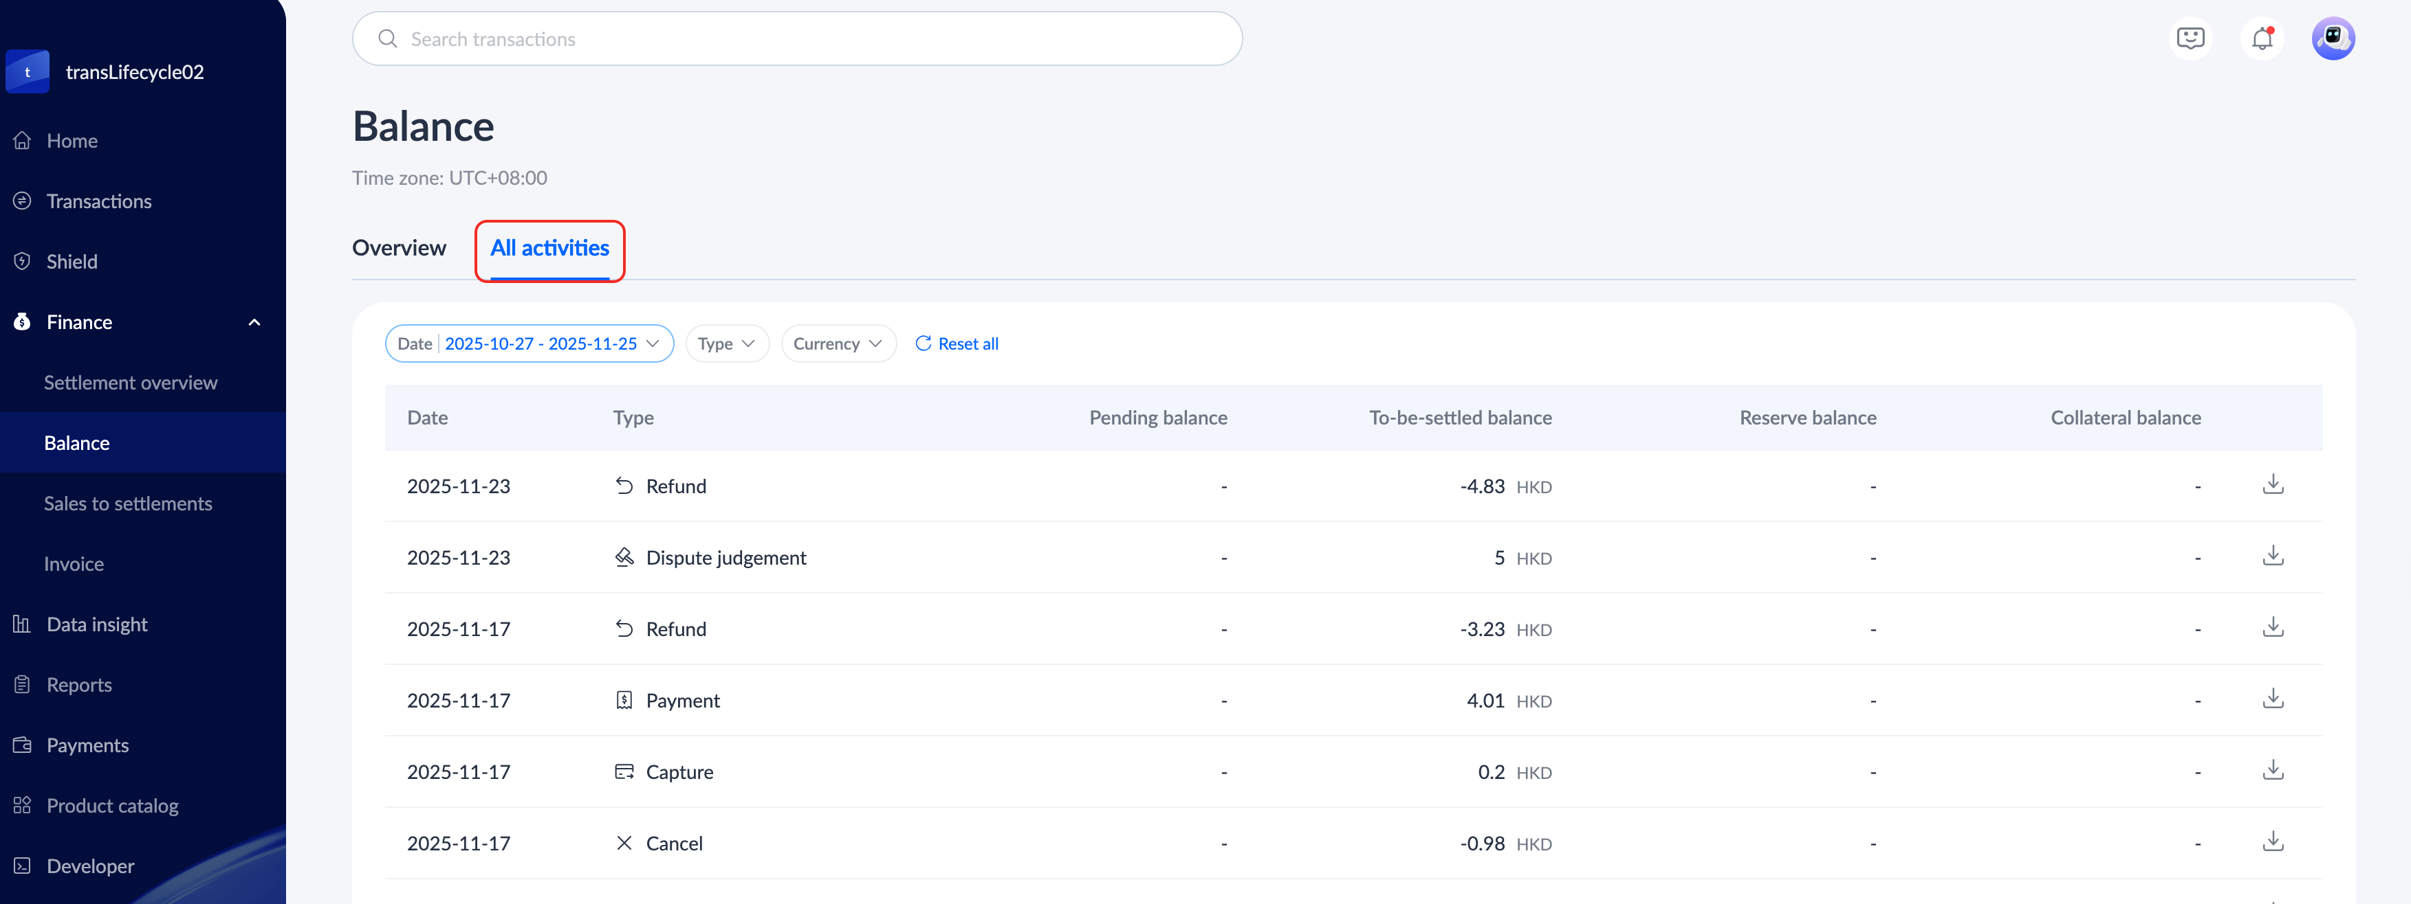This screenshot has width=2411, height=904.
Task: Collapse the Finance sidebar section
Action: 254,323
